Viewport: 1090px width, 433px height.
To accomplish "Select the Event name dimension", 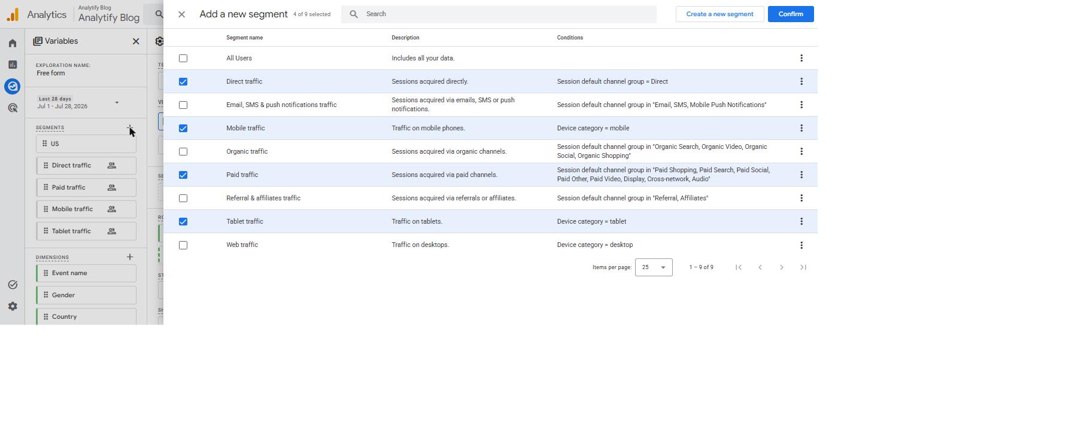I will point(86,273).
